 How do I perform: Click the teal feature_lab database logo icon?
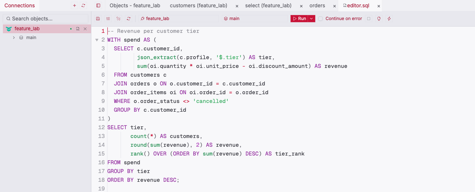[x=9, y=29]
